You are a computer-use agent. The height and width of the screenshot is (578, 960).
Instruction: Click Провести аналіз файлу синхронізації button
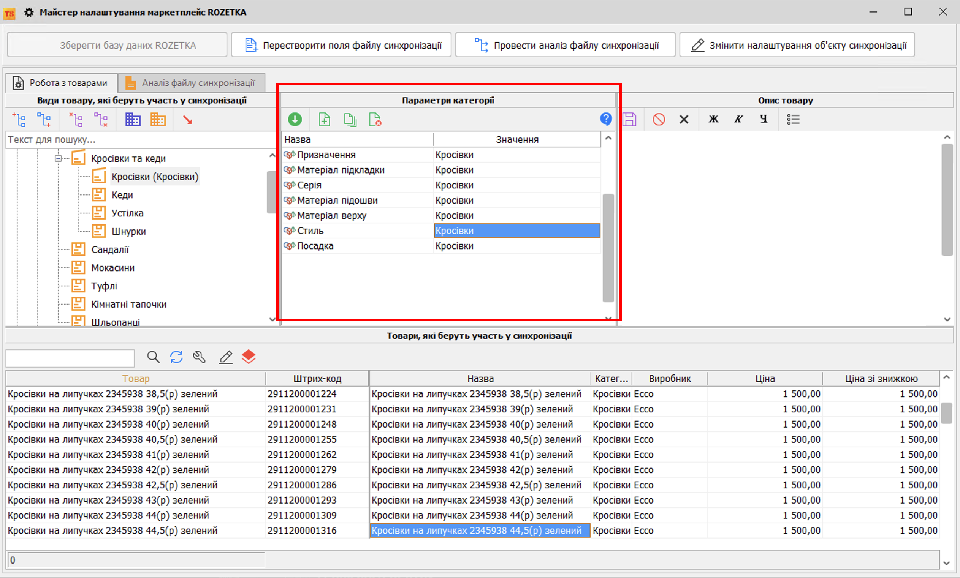[x=566, y=45]
